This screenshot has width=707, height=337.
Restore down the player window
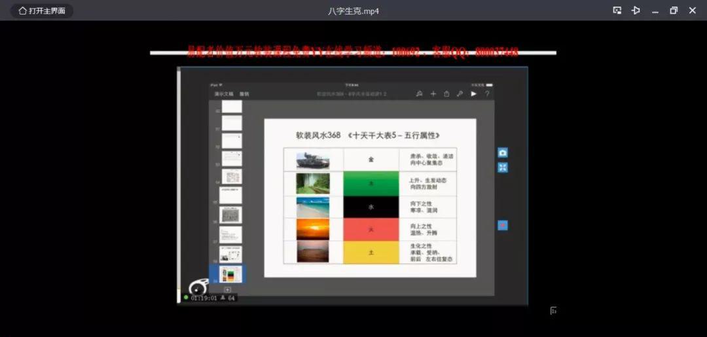pyautogui.click(x=674, y=10)
